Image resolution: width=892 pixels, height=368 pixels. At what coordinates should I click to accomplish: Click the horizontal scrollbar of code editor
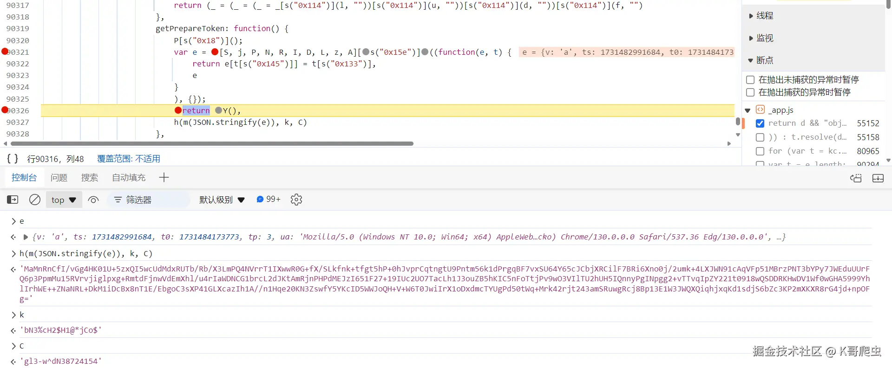tap(211, 144)
